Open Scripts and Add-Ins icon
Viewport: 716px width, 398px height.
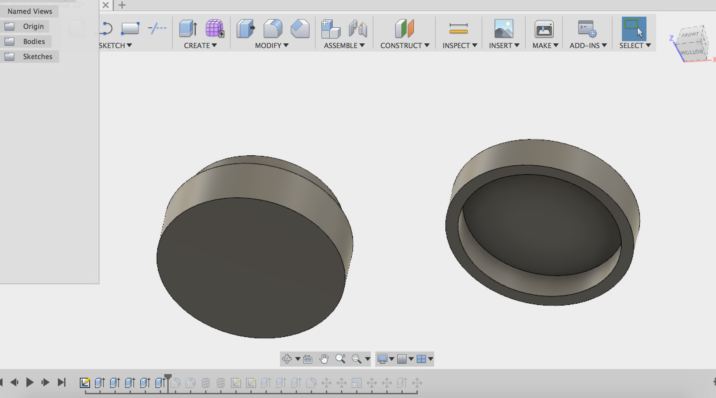point(587,29)
